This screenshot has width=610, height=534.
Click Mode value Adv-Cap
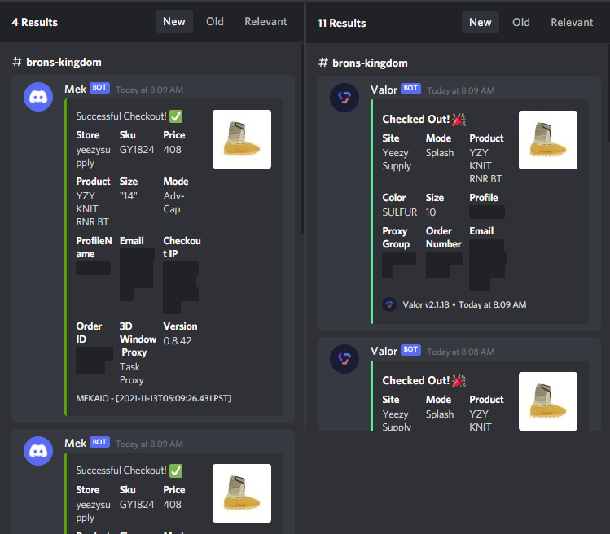(x=173, y=202)
